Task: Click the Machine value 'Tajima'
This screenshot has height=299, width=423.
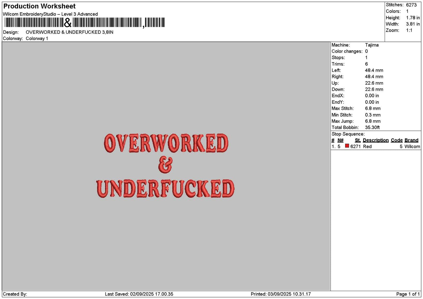Action: [x=372, y=45]
